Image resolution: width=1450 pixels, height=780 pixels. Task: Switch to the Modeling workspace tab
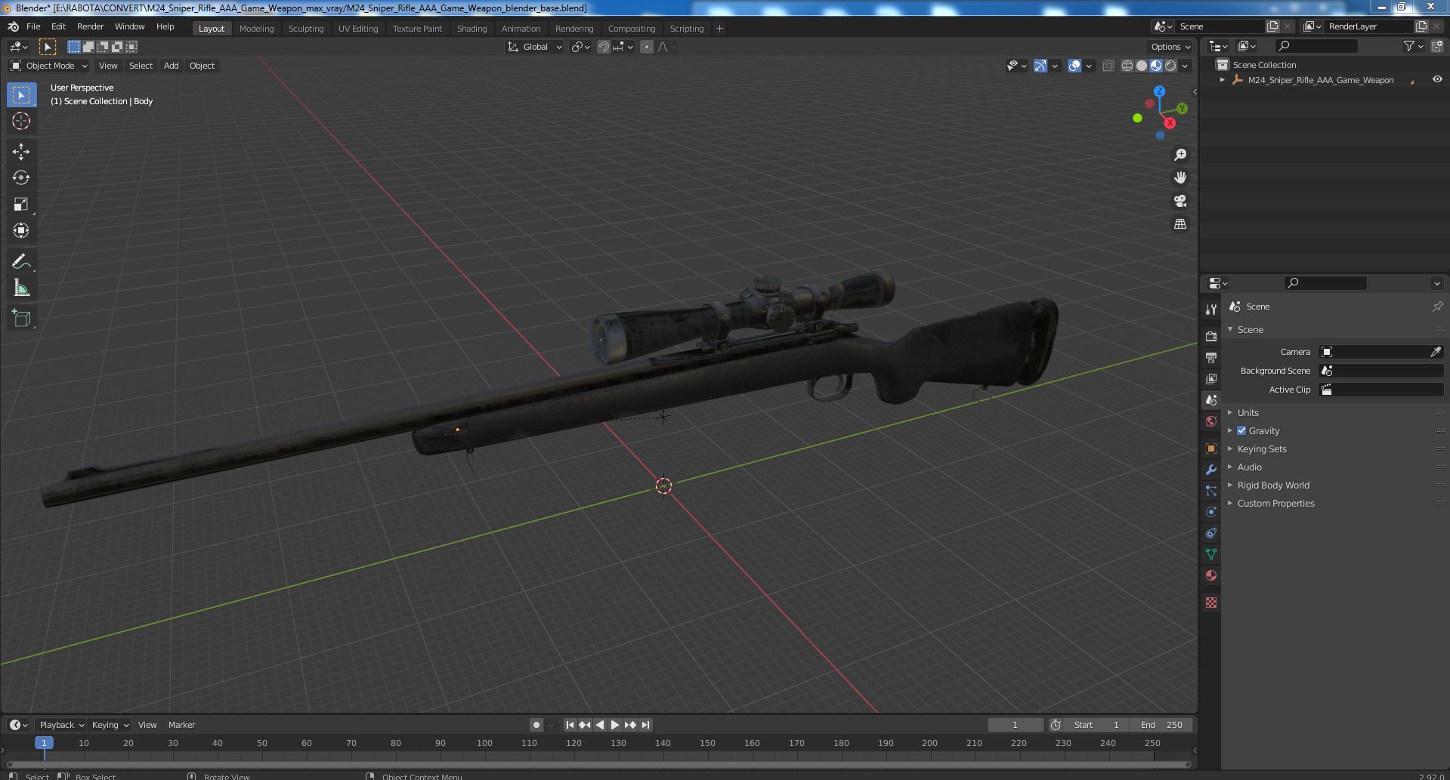point(256,29)
